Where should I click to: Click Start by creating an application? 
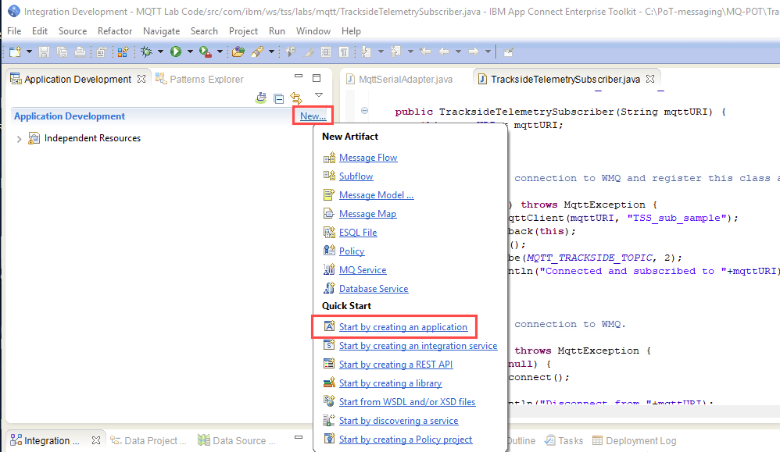(x=403, y=327)
